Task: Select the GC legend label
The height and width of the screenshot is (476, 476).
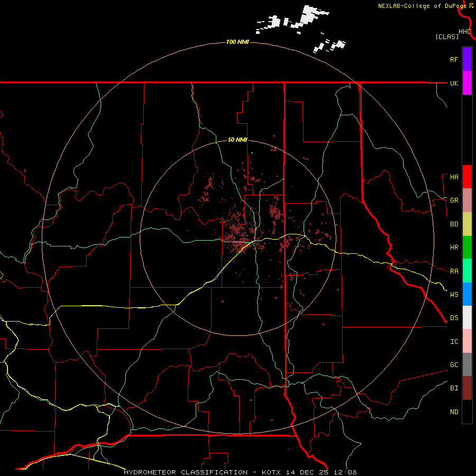Action: click(454, 365)
